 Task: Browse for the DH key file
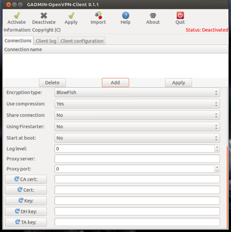click(26, 211)
